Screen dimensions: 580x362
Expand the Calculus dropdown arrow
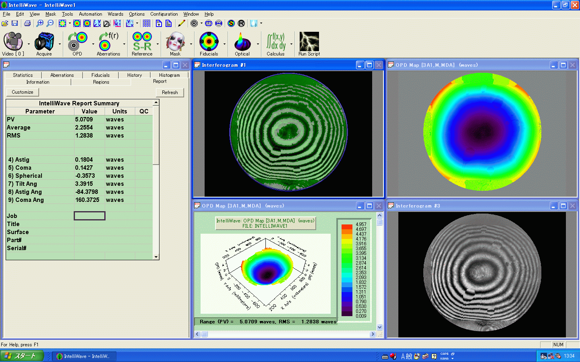[x=291, y=44]
